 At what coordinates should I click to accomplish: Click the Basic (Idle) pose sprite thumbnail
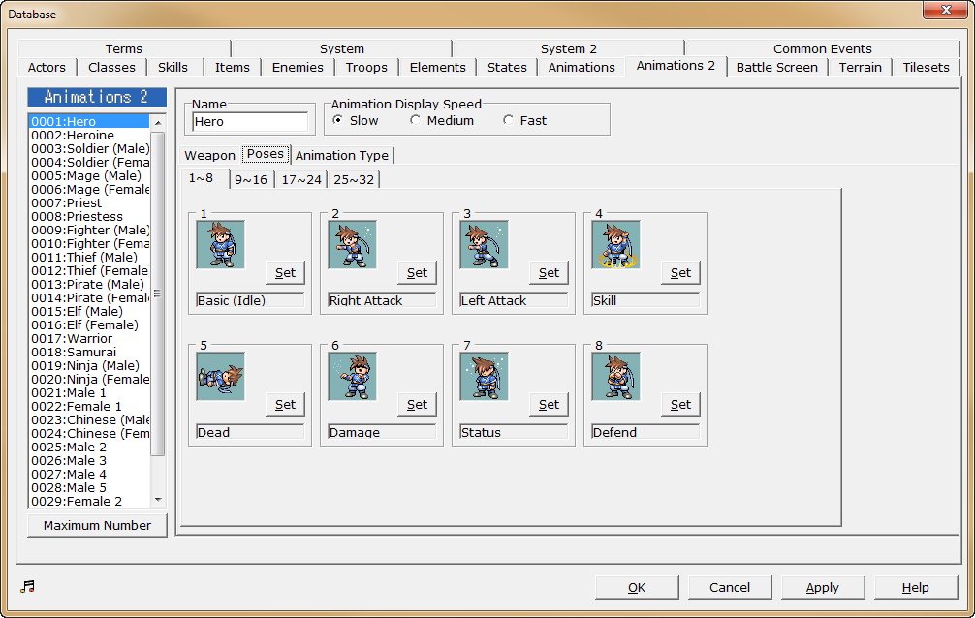pos(220,244)
